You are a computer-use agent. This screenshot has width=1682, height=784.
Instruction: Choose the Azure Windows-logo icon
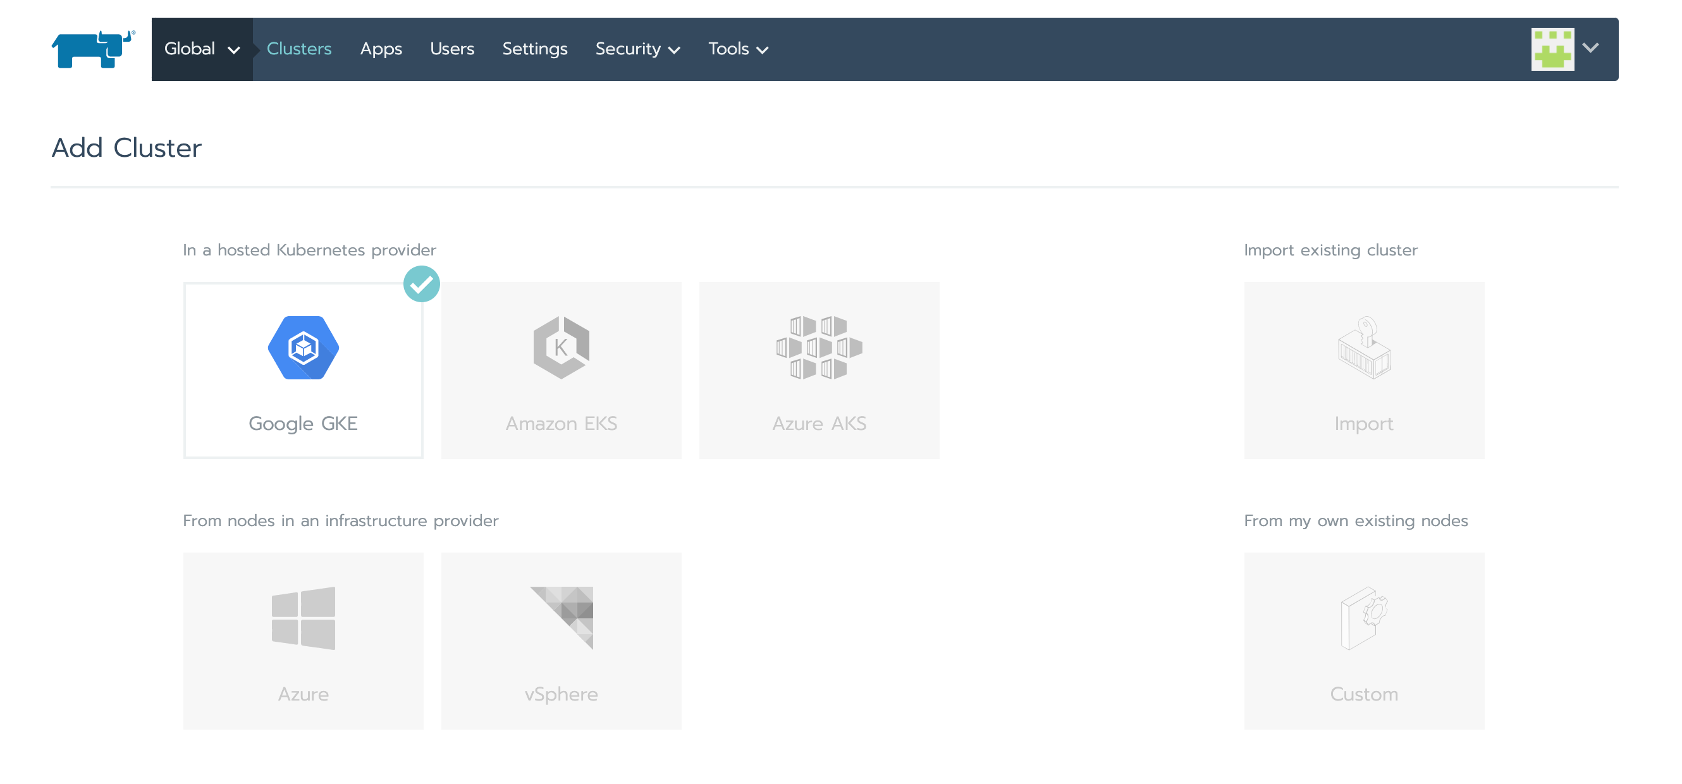(x=303, y=618)
